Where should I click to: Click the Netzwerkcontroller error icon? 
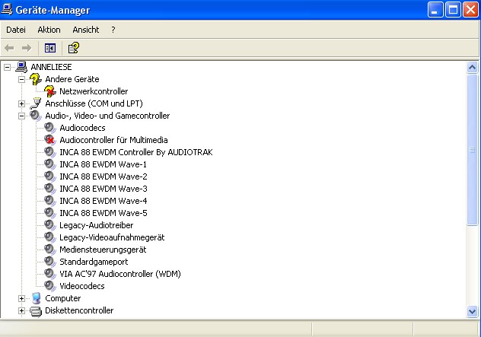click(x=50, y=91)
